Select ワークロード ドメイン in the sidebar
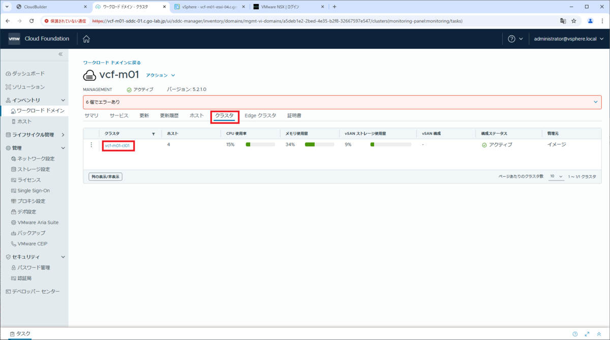This screenshot has height=340, width=610. (38, 110)
